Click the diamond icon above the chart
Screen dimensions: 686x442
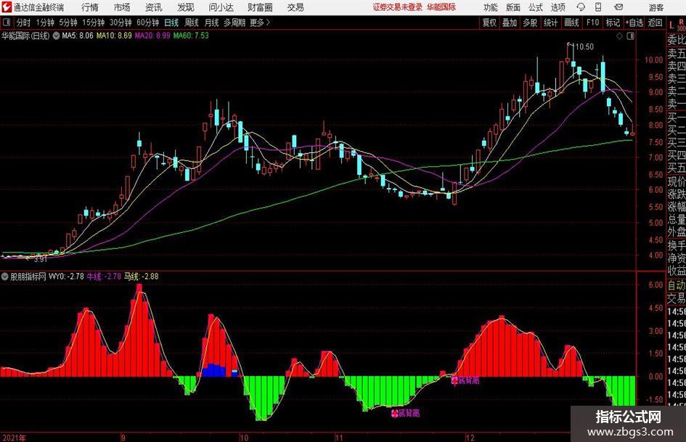click(619, 36)
